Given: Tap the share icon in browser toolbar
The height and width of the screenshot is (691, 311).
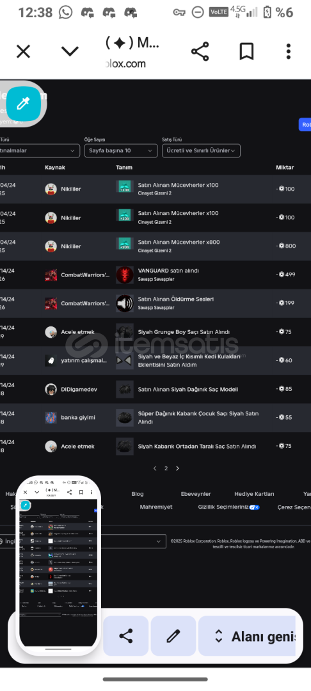Looking at the screenshot, I should [x=200, y=52].
